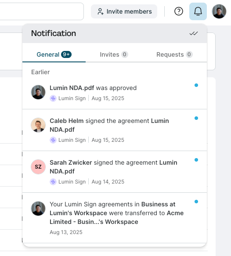
Task: Toggle unread dot on Sarah Zwicker notification
Action: [x=196, y=160]
